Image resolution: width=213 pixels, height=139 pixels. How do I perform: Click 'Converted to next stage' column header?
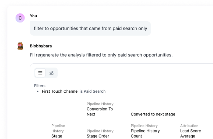click(x=153, y=114)
